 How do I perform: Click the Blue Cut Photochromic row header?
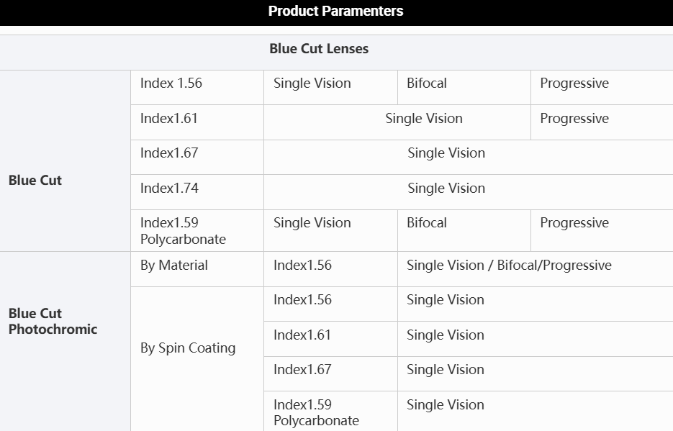pyautogui.click(x=53, y=322)
